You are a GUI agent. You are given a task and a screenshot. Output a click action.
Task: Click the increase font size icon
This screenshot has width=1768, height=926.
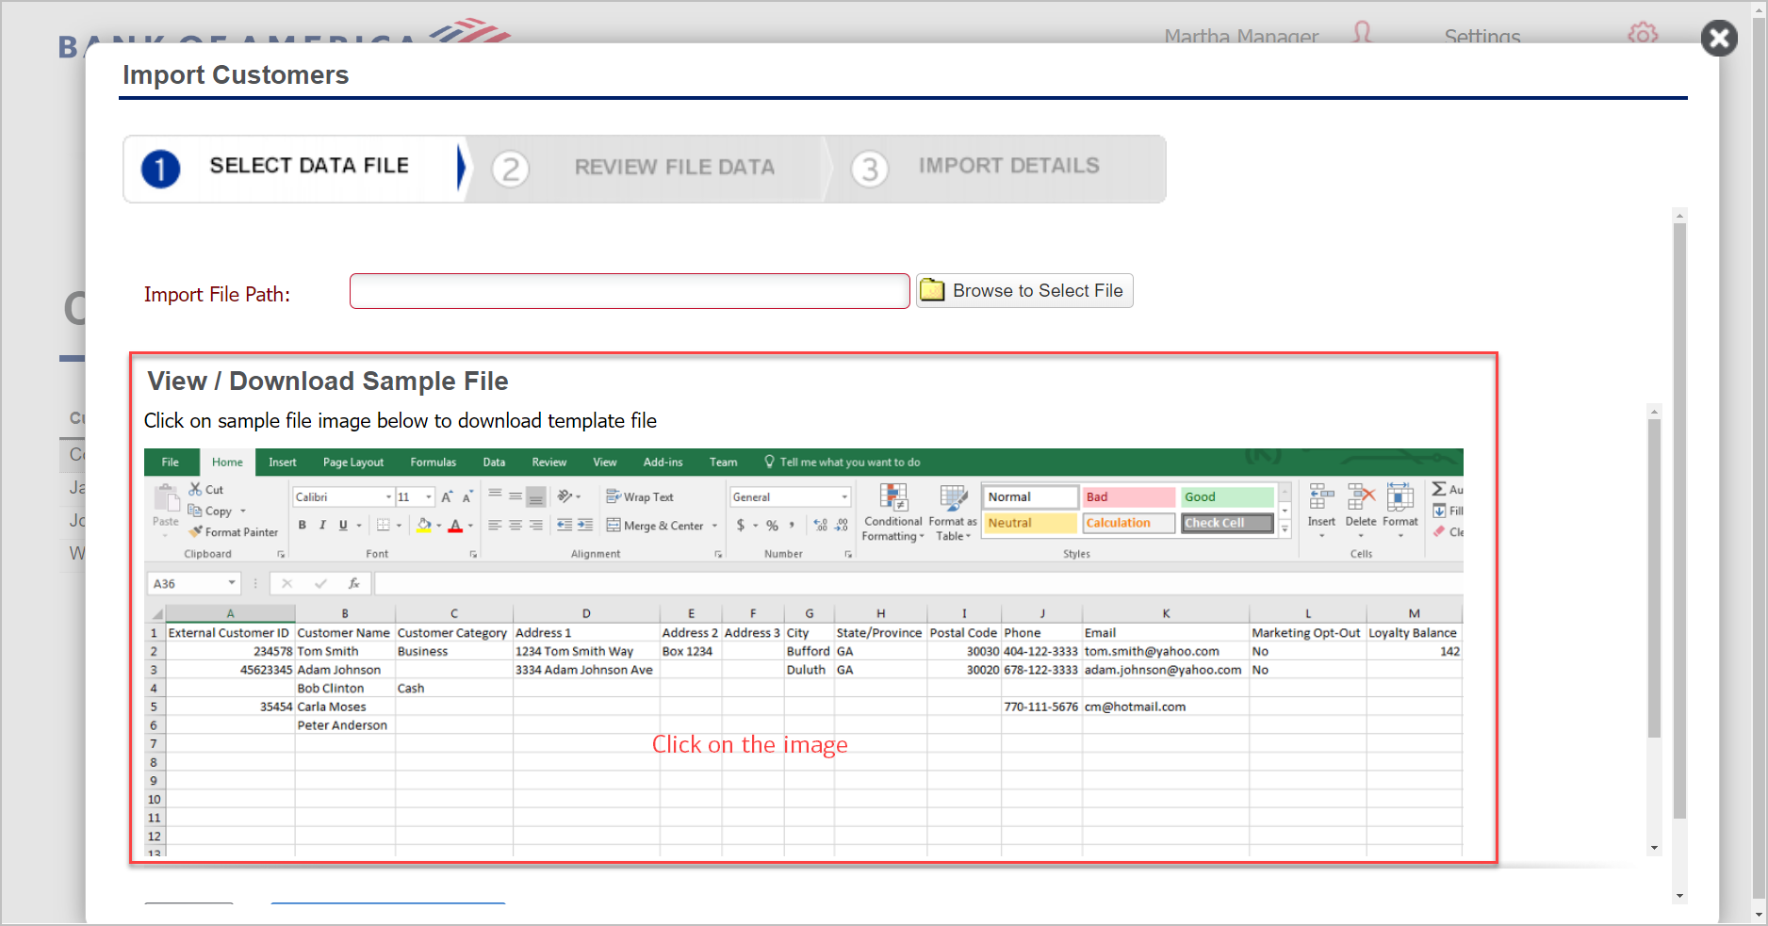(x=448, y=496)
